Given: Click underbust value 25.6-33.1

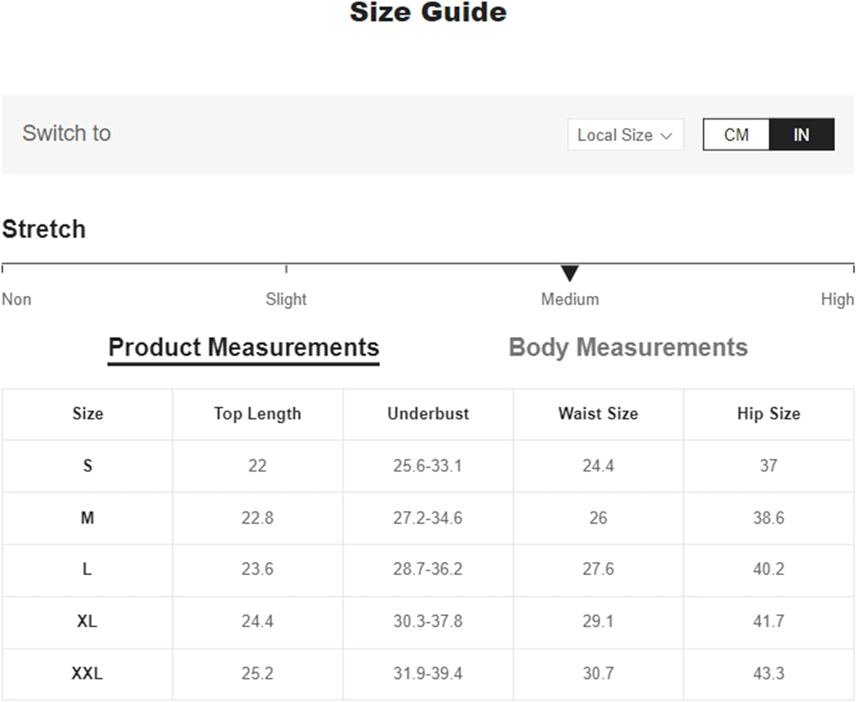Looking at the screenshot, I should pos(427,466).
